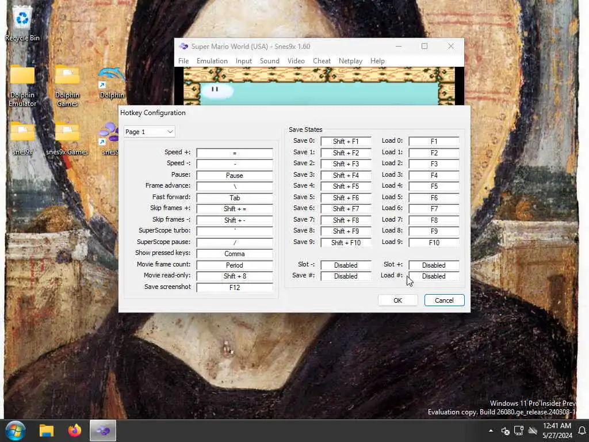This screenshot has height=442, width=589.
Task: Click the Save 2 hotkey field
Action: click(x=346, y=164)
